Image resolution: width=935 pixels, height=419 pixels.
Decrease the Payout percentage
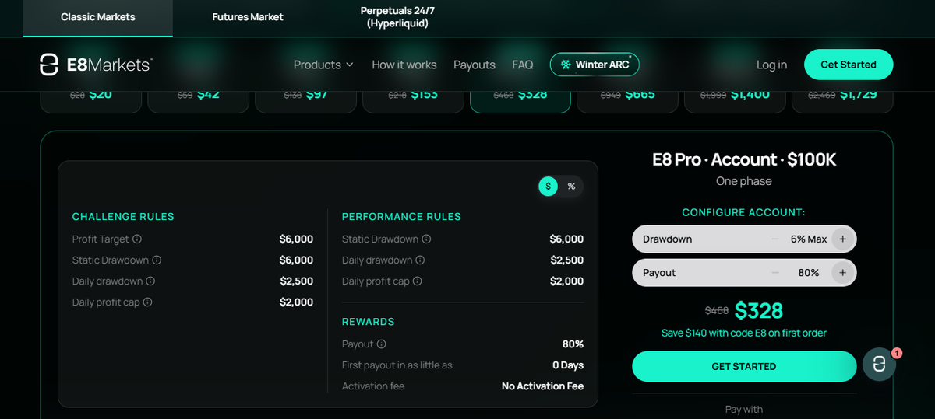[x=775, y=273]
